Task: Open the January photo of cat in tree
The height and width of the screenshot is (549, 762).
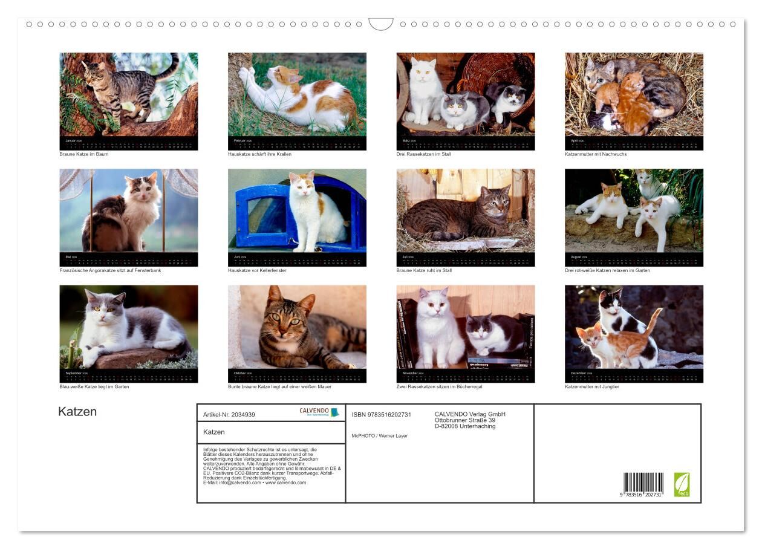Action: click(x=128, y=94)
